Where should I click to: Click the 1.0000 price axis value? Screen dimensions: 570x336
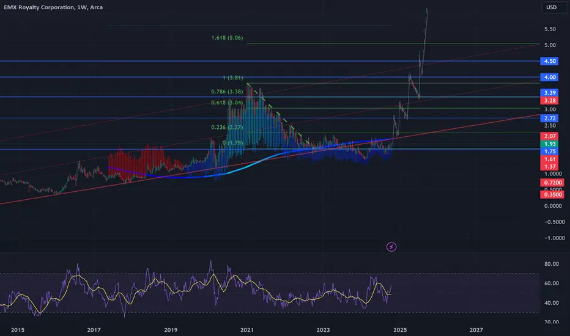[x=553, y=173]
